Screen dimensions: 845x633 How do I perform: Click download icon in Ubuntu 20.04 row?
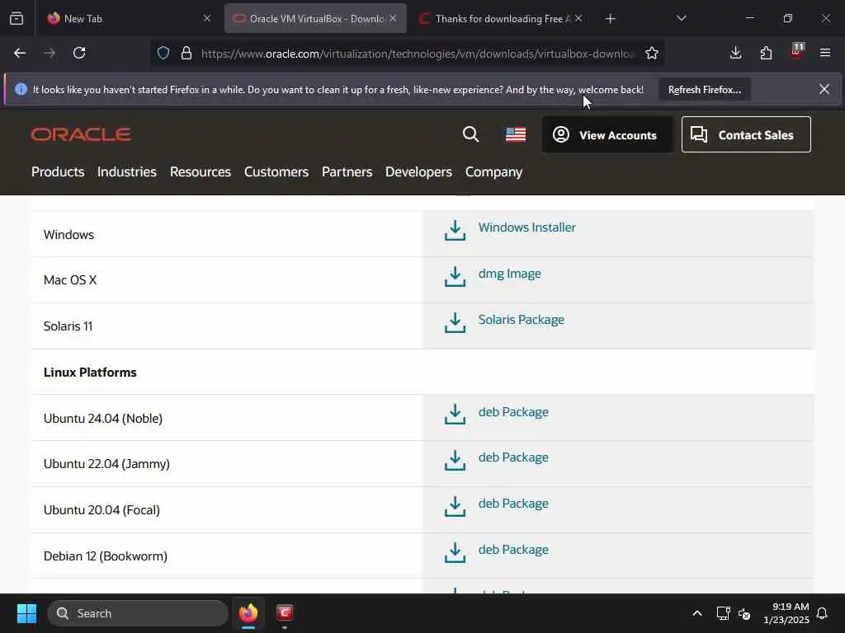[455, 507]
